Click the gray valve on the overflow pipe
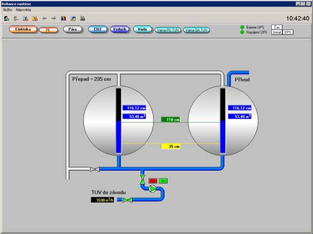 pyautogui.click(x=94, y=169)
